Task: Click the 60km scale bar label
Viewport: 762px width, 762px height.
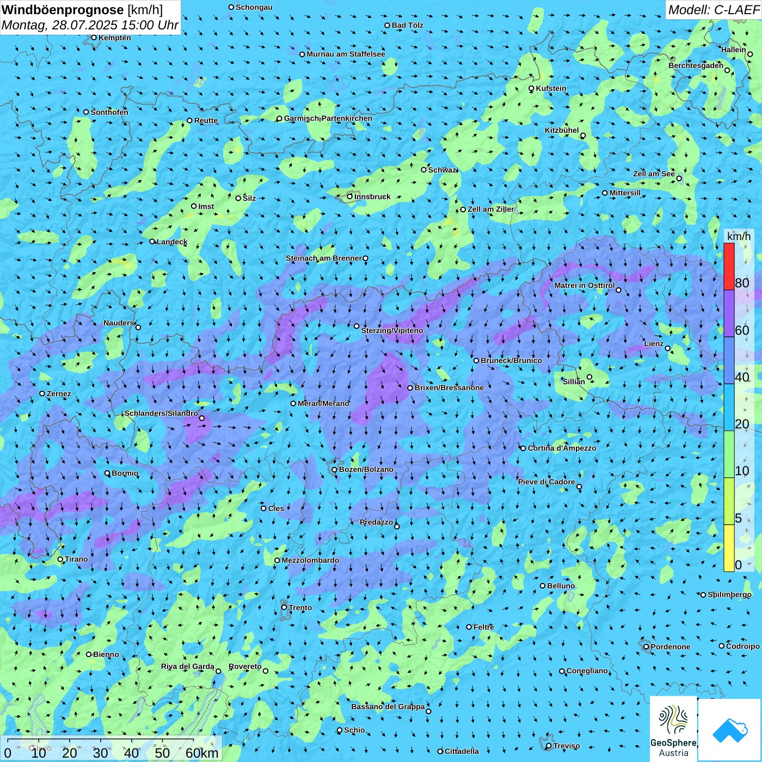Action: click(202, 753)
